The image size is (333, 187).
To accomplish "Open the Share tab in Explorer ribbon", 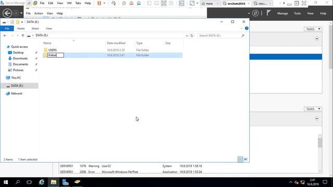I will pos(35,29).
